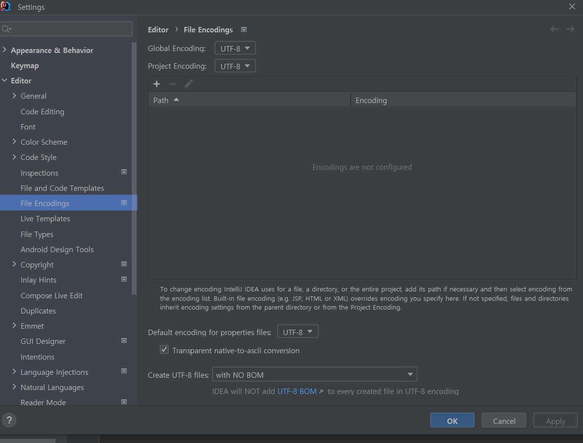Open File and Code Templates settings

[x=62, y=188]
